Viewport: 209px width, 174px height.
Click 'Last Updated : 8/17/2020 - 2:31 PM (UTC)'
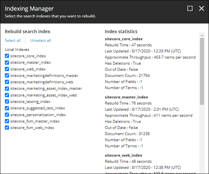(x=142, y=109)
